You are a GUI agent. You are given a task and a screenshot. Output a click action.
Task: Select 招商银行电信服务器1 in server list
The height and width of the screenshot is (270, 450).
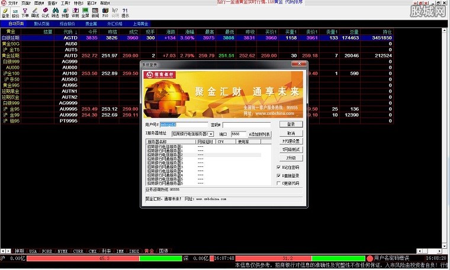(165, 147)
